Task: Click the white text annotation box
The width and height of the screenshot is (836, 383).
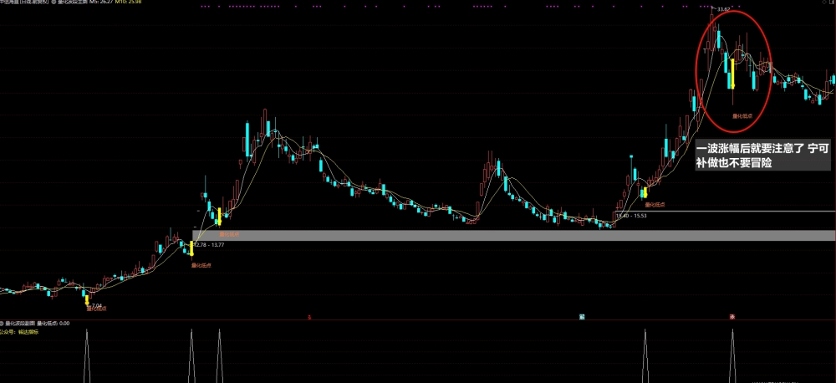Action: pos(762,156)
